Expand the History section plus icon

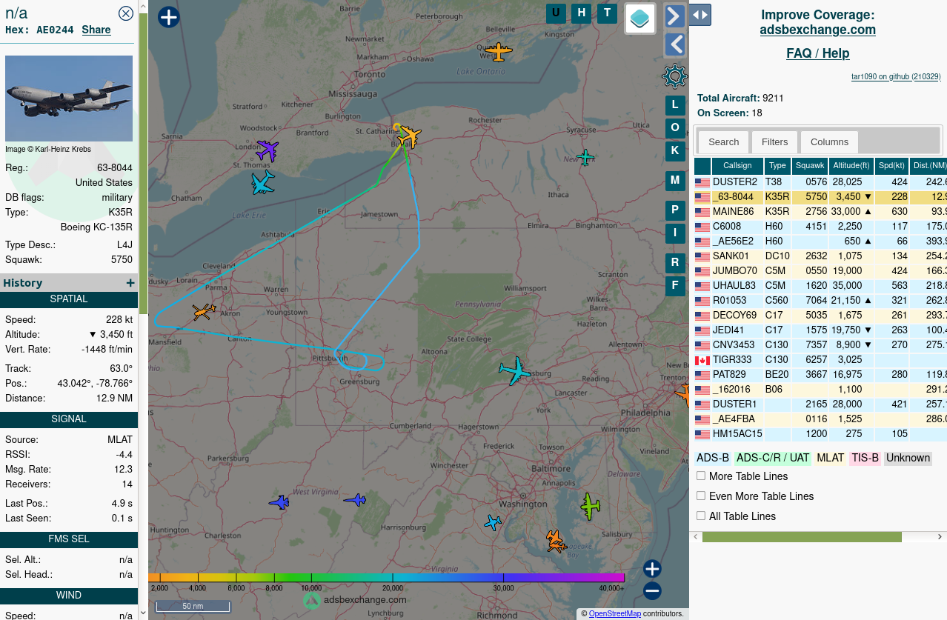point(130,283)
